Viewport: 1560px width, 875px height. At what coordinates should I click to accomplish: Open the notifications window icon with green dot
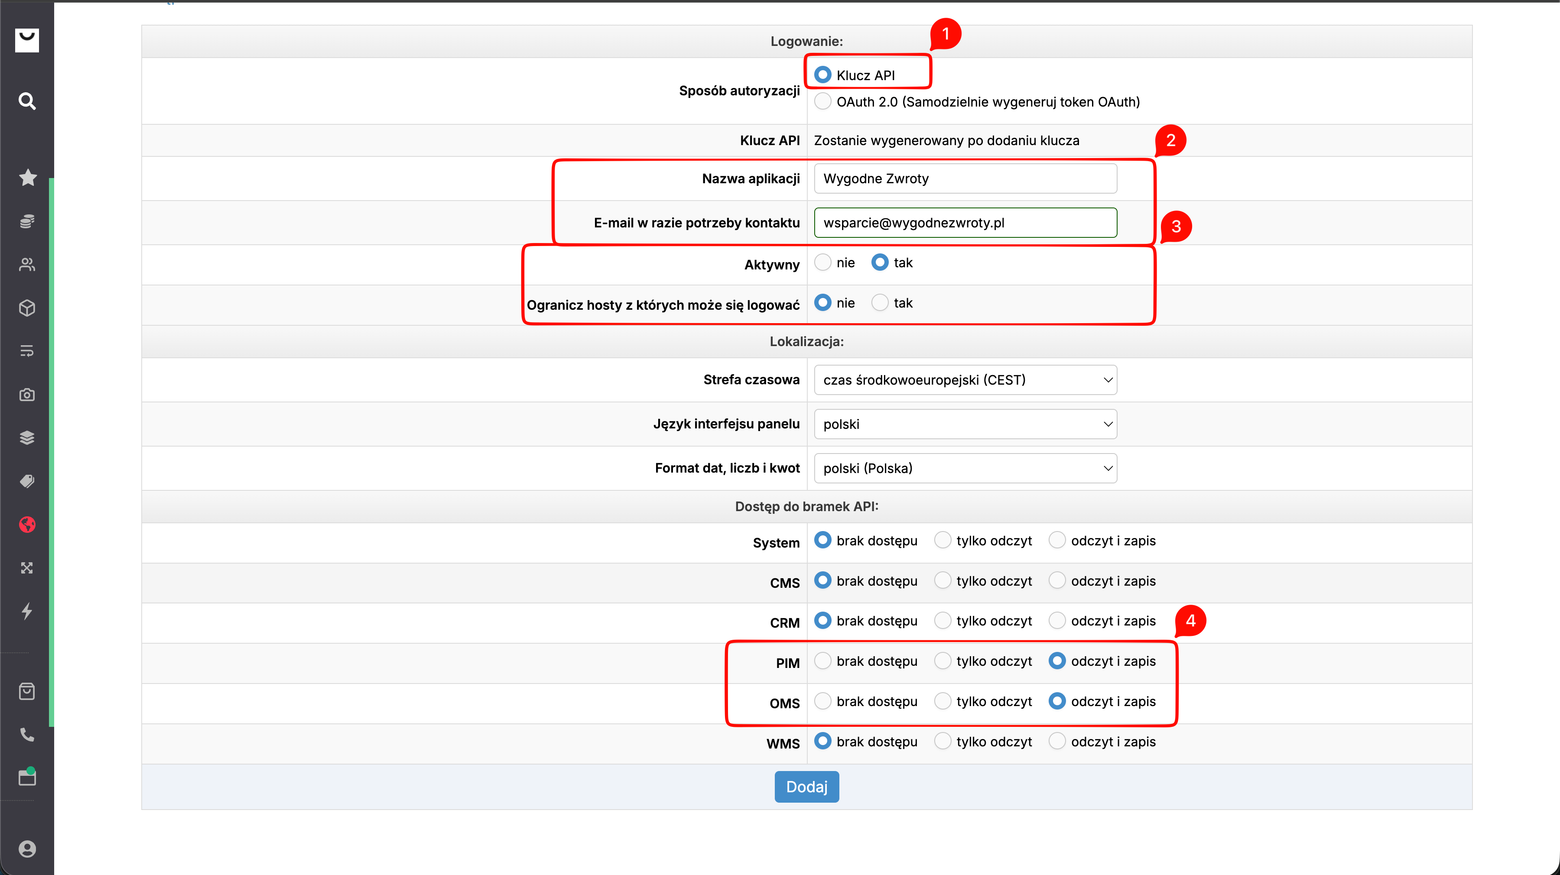[26, 777]
